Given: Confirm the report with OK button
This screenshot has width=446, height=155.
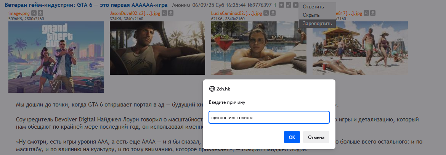Looking at the screenshot, I should 292,137.
